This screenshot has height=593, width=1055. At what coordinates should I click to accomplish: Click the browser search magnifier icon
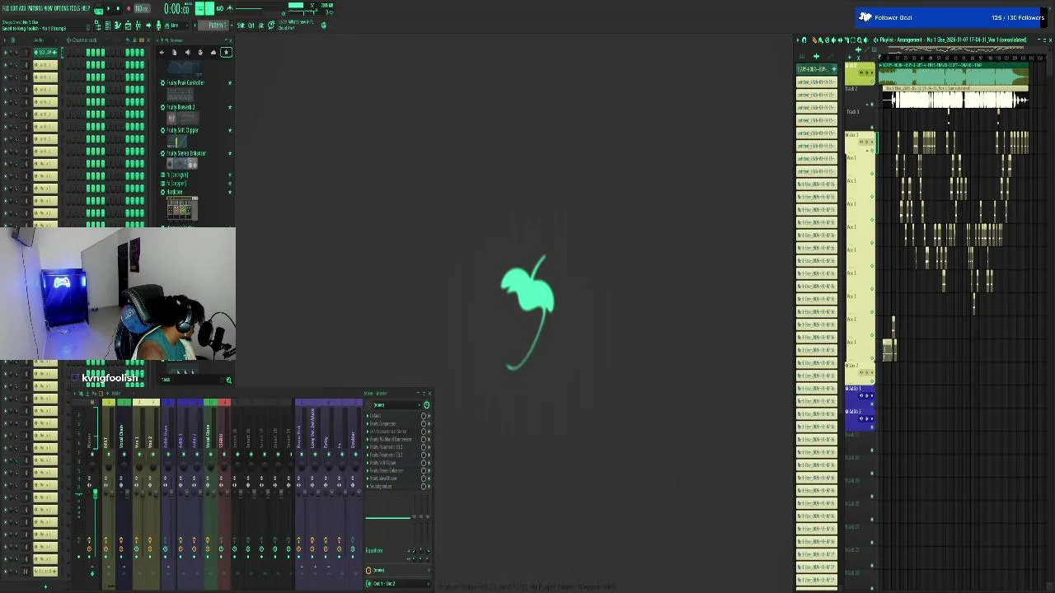coord(228,380)
